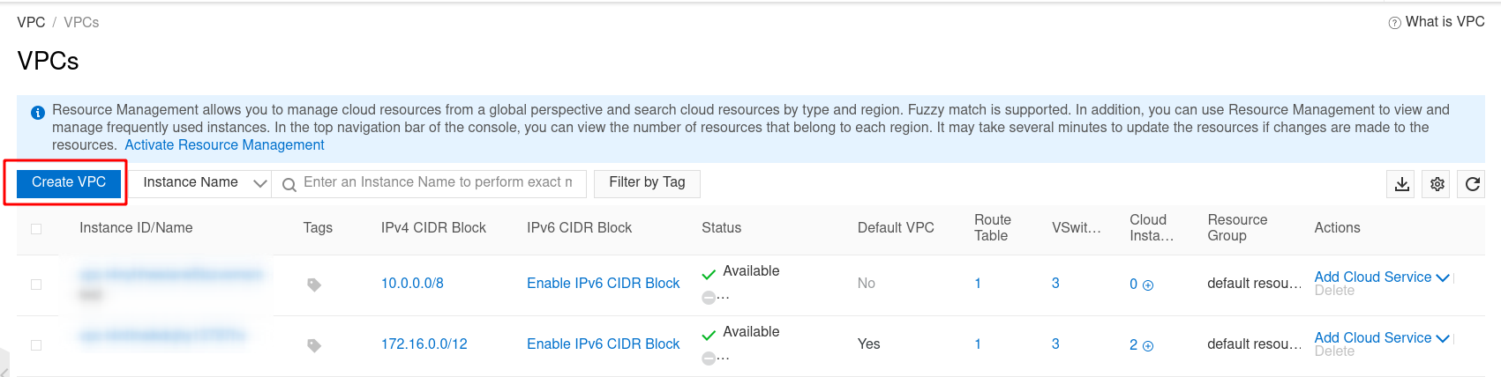Open the Instance Name filter dropdown
The width and height of the screenshot is (1501, 377).
click(x=204, y=183)
